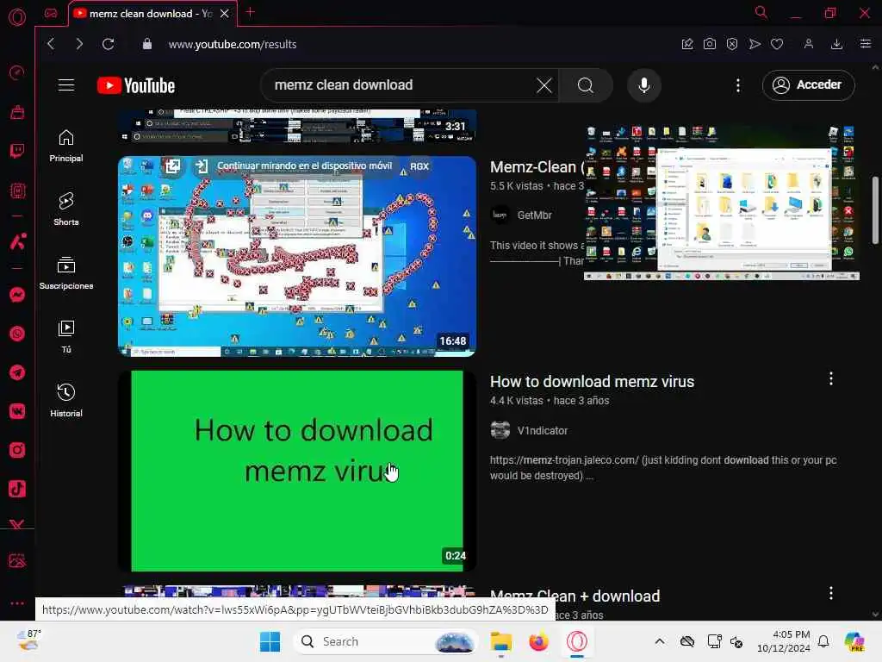Clear the search query with X
Image resolution: width=882 pixels, height=662 pixels.
544,85
